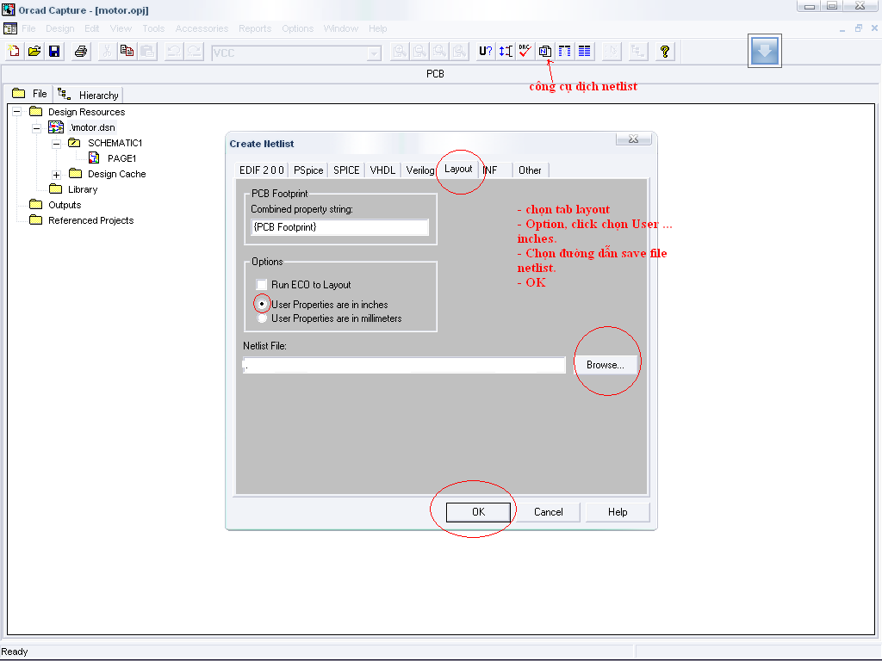The width and height of the screenshot is (882, 661).
Task: Open the Design menu
Action: point(59,28)
